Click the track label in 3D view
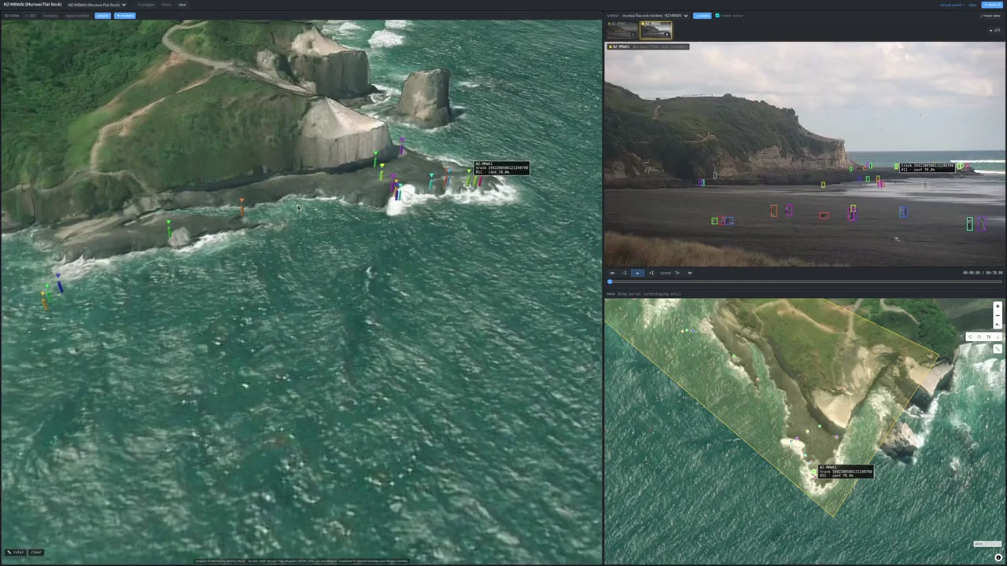Screen dimensions: 1007x566 (x=502, y=168)
